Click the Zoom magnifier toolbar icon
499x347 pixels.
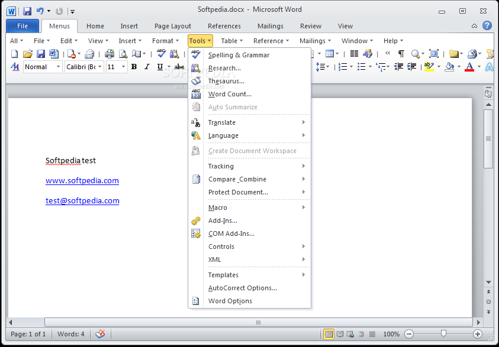click(416, 54)
